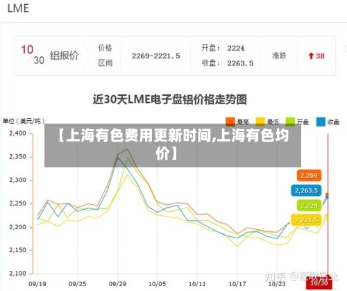Toggle the 最低 series legend label
347x291 pixels.
pyautogui.click(x=273, y=122)
